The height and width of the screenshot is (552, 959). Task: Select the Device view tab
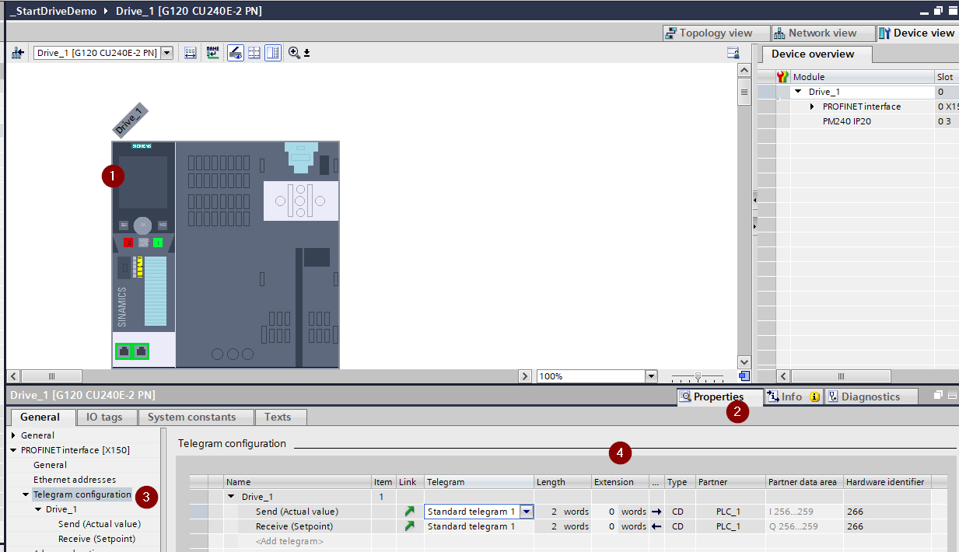[917, 33]
